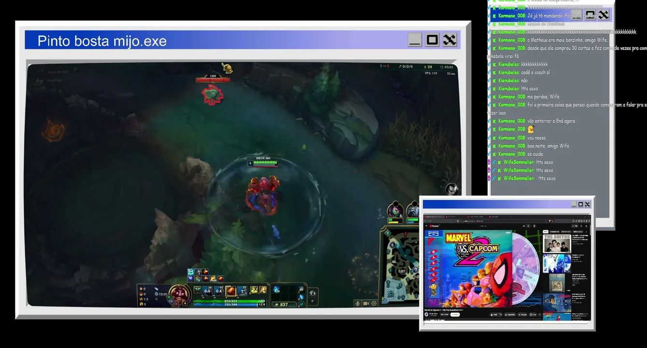Click the first browser tab in the YouTube window
The height and width of the screenshot is (348, 647).
[434, 217]
